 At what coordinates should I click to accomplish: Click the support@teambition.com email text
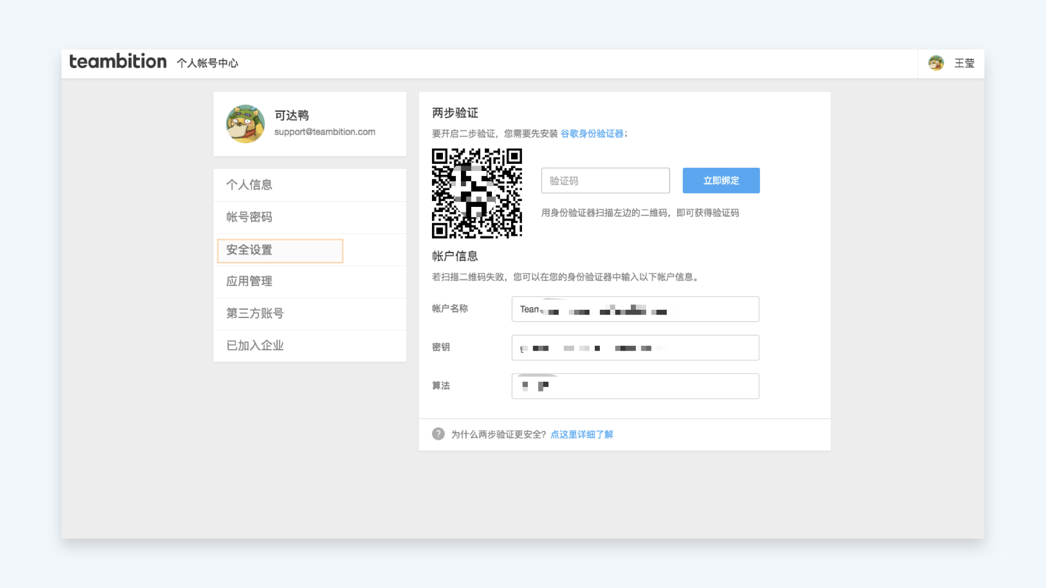325,132
